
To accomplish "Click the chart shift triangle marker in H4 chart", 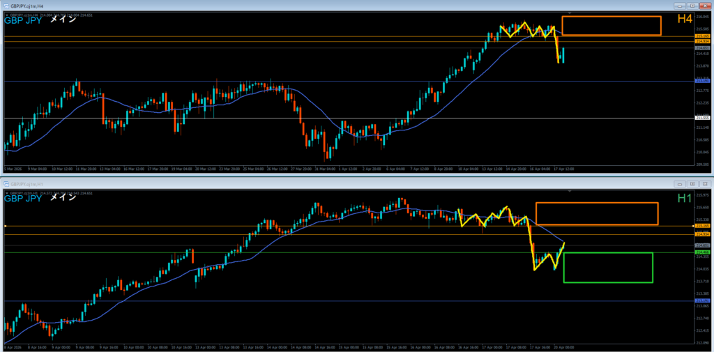I will click(x=569, y=13).
